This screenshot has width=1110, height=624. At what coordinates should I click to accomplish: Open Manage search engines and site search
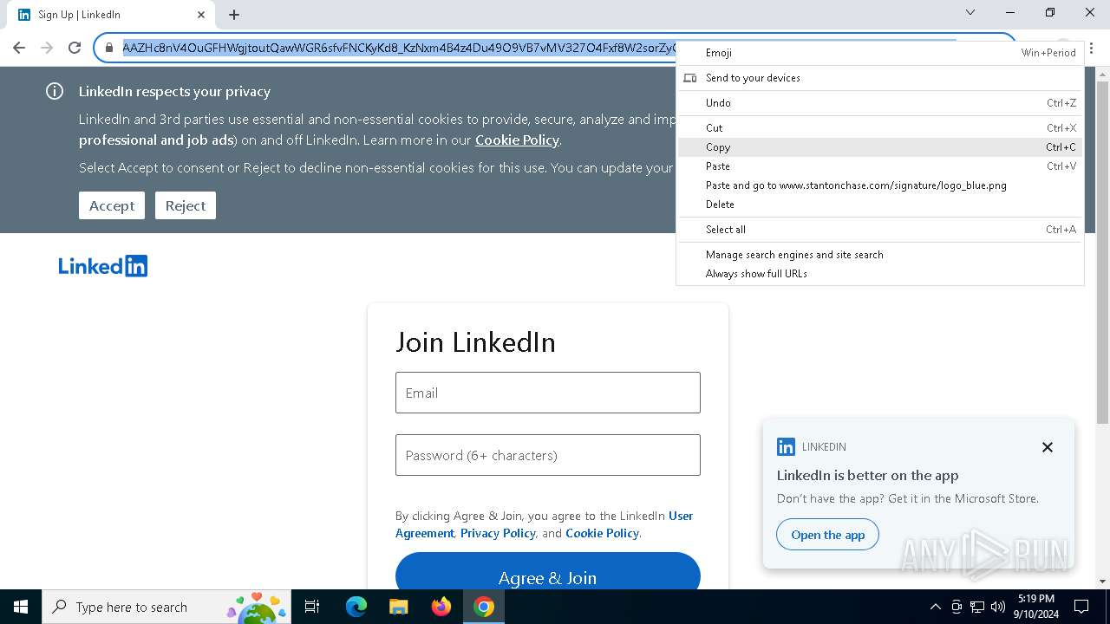880,255
